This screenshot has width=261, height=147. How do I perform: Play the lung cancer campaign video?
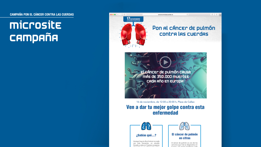click(165, 62)
